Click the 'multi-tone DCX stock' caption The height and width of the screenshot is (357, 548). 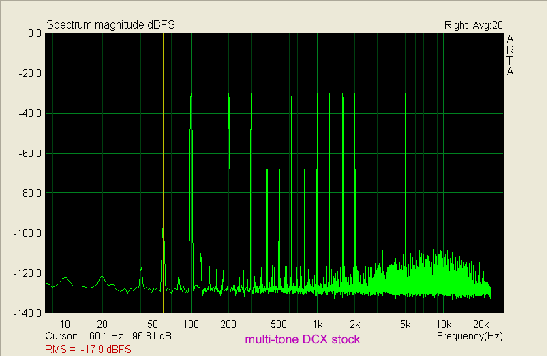(303, 339)
